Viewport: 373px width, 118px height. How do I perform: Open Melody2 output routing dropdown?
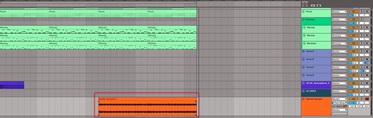coord(339,44)
